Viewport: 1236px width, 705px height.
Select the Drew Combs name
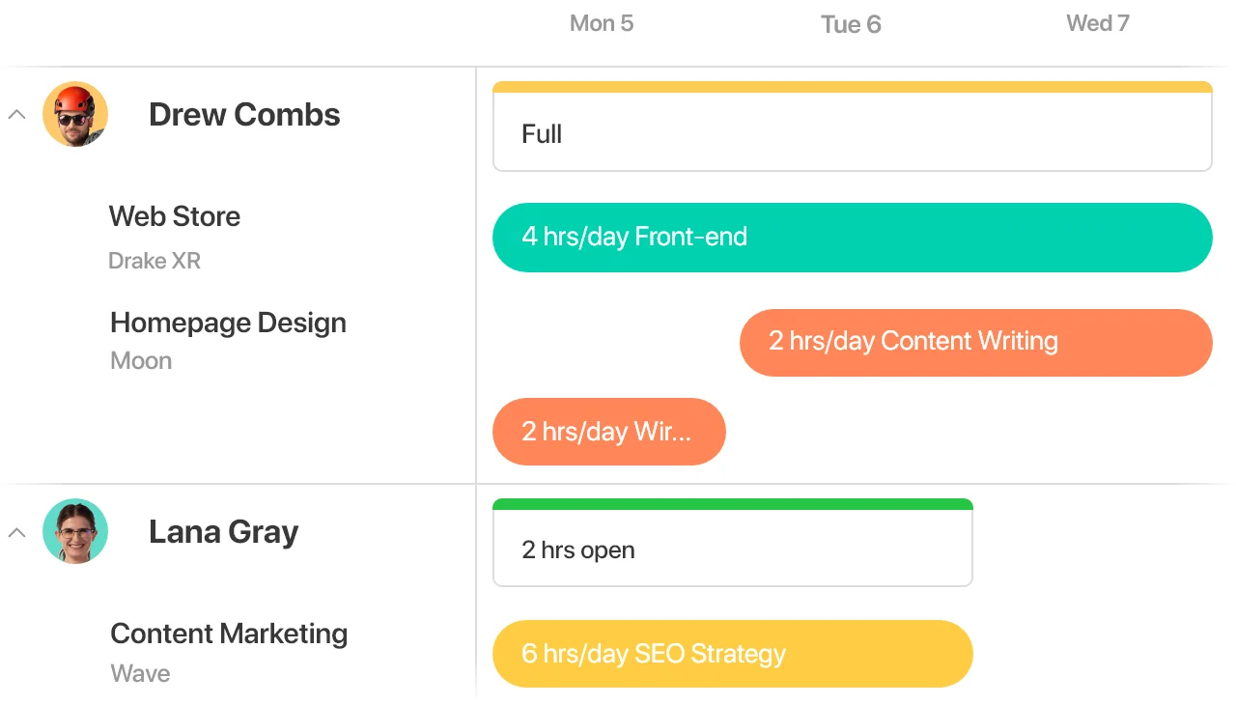(244, 115)
